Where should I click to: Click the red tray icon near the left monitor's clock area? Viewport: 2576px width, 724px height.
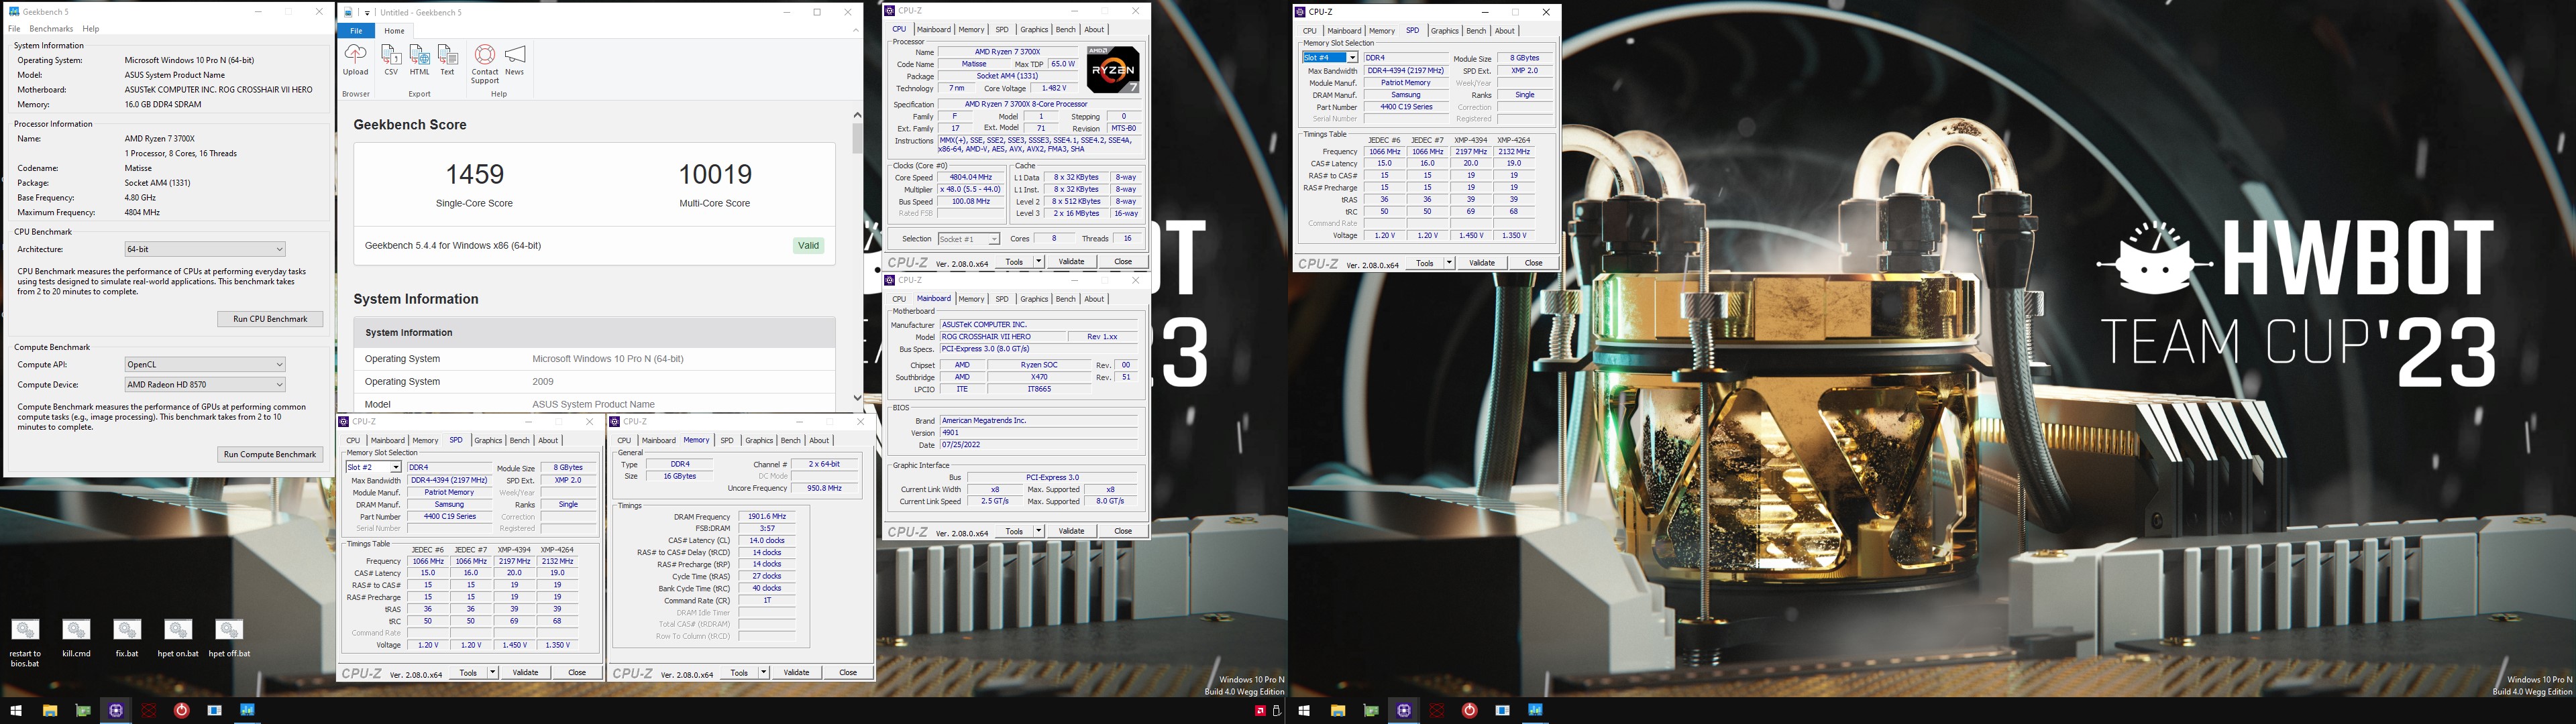coord(1260,711)
